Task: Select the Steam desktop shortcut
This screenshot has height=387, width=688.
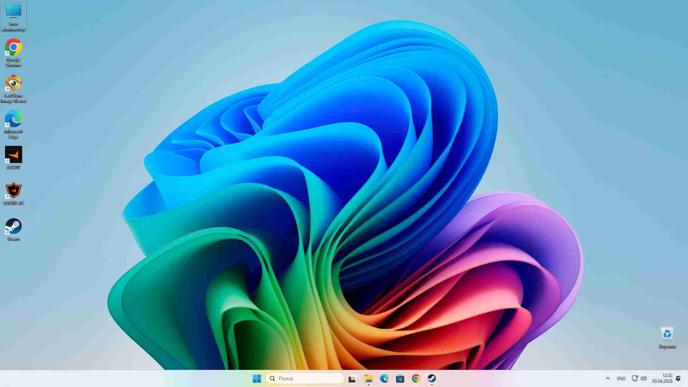Action: click(13, 229)
